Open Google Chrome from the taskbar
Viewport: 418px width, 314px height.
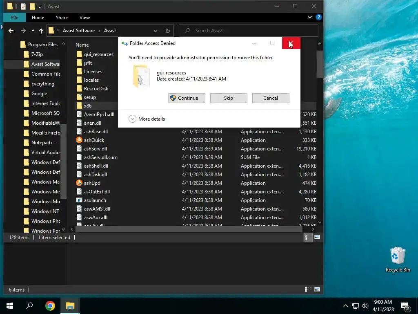click(x=50, y=306)
